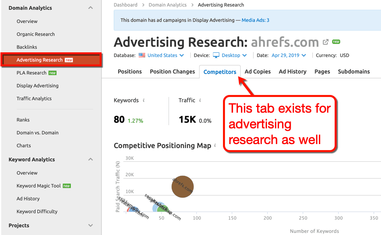Select Backlinks in the sidebar

pyautogui.click(x=27, y=47)
